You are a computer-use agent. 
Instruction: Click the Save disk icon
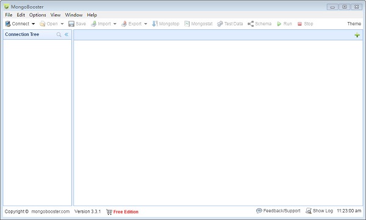point(71,24)
